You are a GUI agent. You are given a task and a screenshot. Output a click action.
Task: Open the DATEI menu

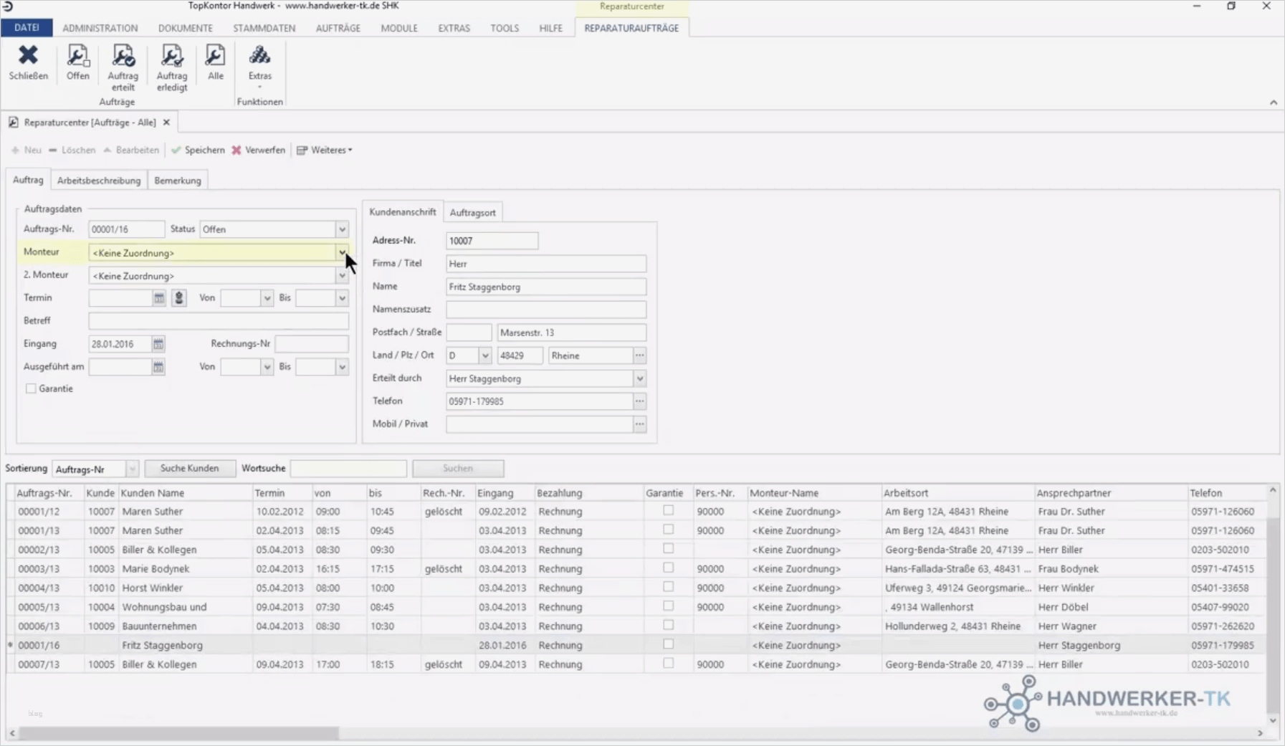27,28
